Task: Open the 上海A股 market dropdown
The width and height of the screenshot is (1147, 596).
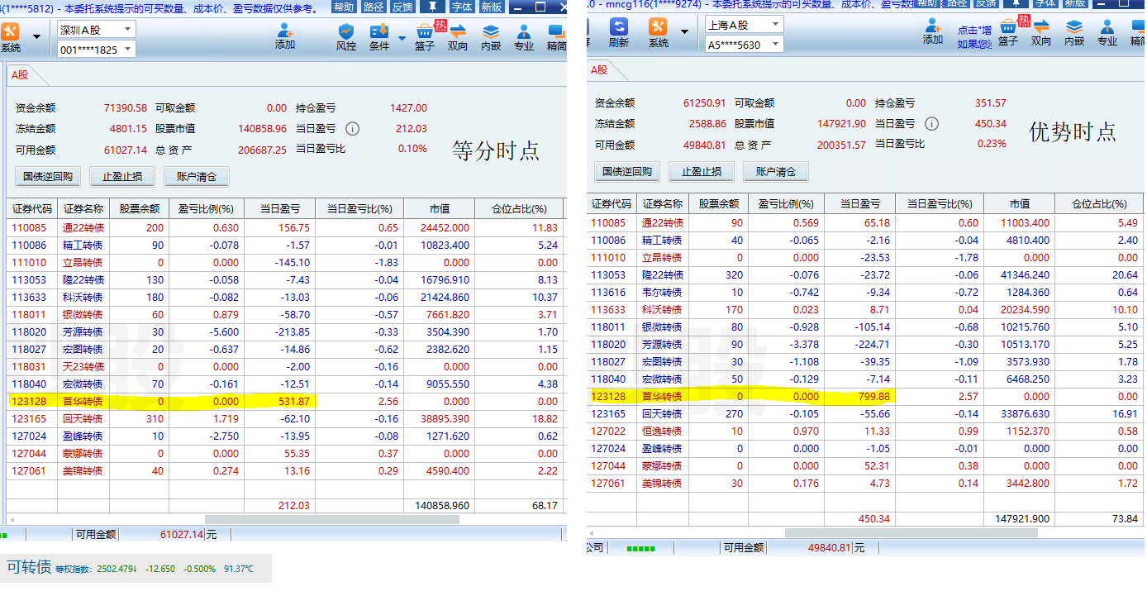Action: (x=775, y=25)
